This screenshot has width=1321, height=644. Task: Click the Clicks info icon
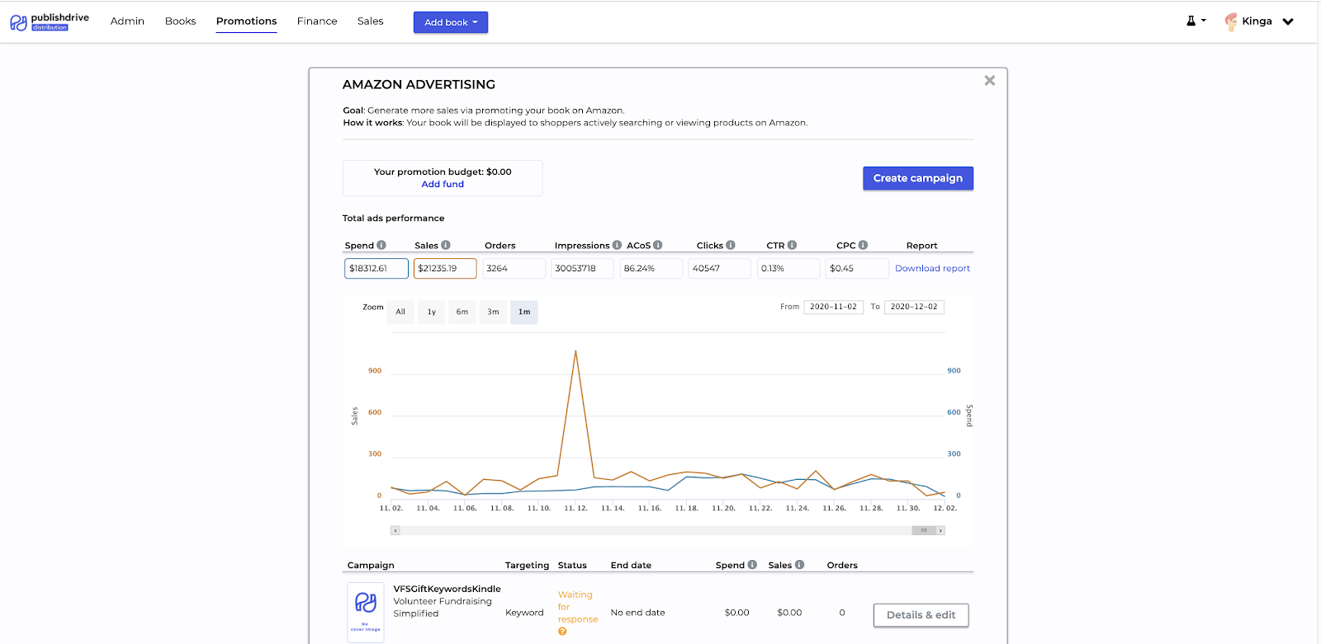tap(731, 245)
